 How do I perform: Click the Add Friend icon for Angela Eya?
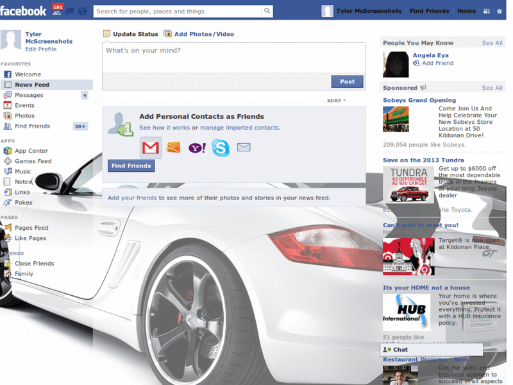[416, 63]
